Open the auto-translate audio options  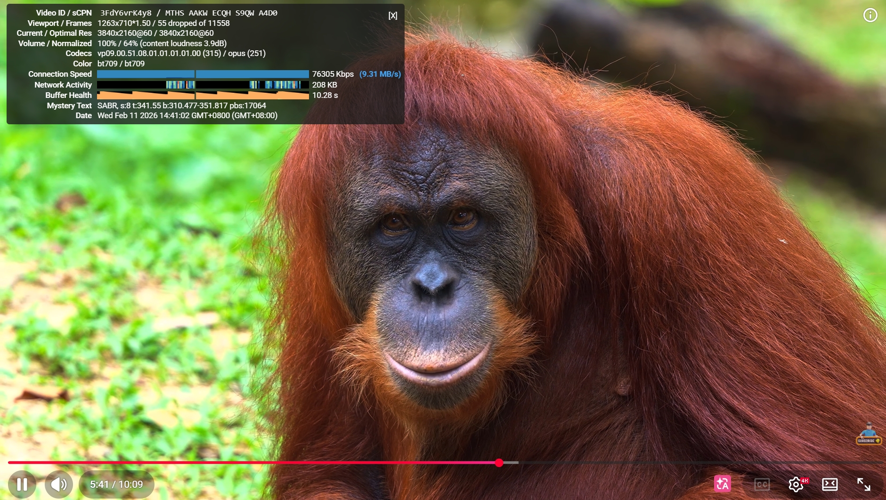point(723,484)
